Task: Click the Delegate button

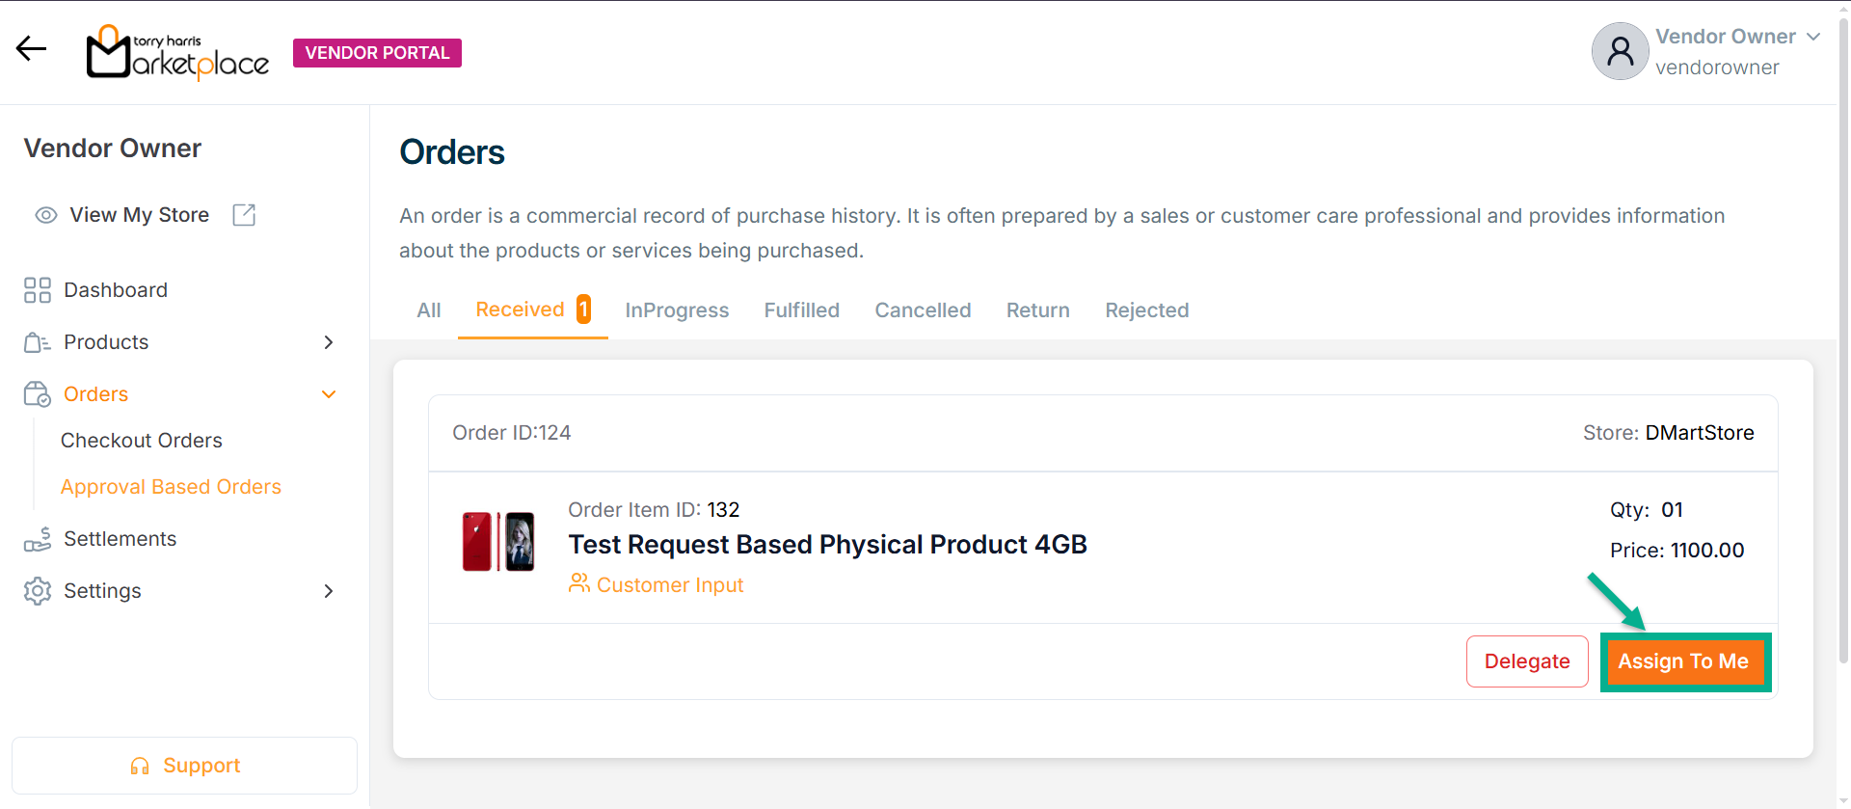Action: (x=1527, y=661)
